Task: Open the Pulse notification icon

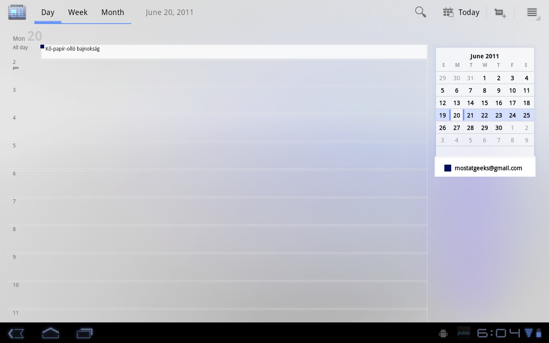Action: click(463, 333)
